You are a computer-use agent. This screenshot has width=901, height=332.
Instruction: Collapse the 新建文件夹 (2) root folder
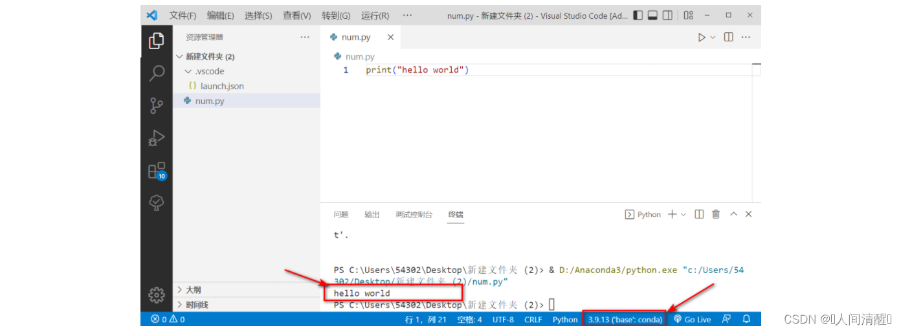pos(179,57)
